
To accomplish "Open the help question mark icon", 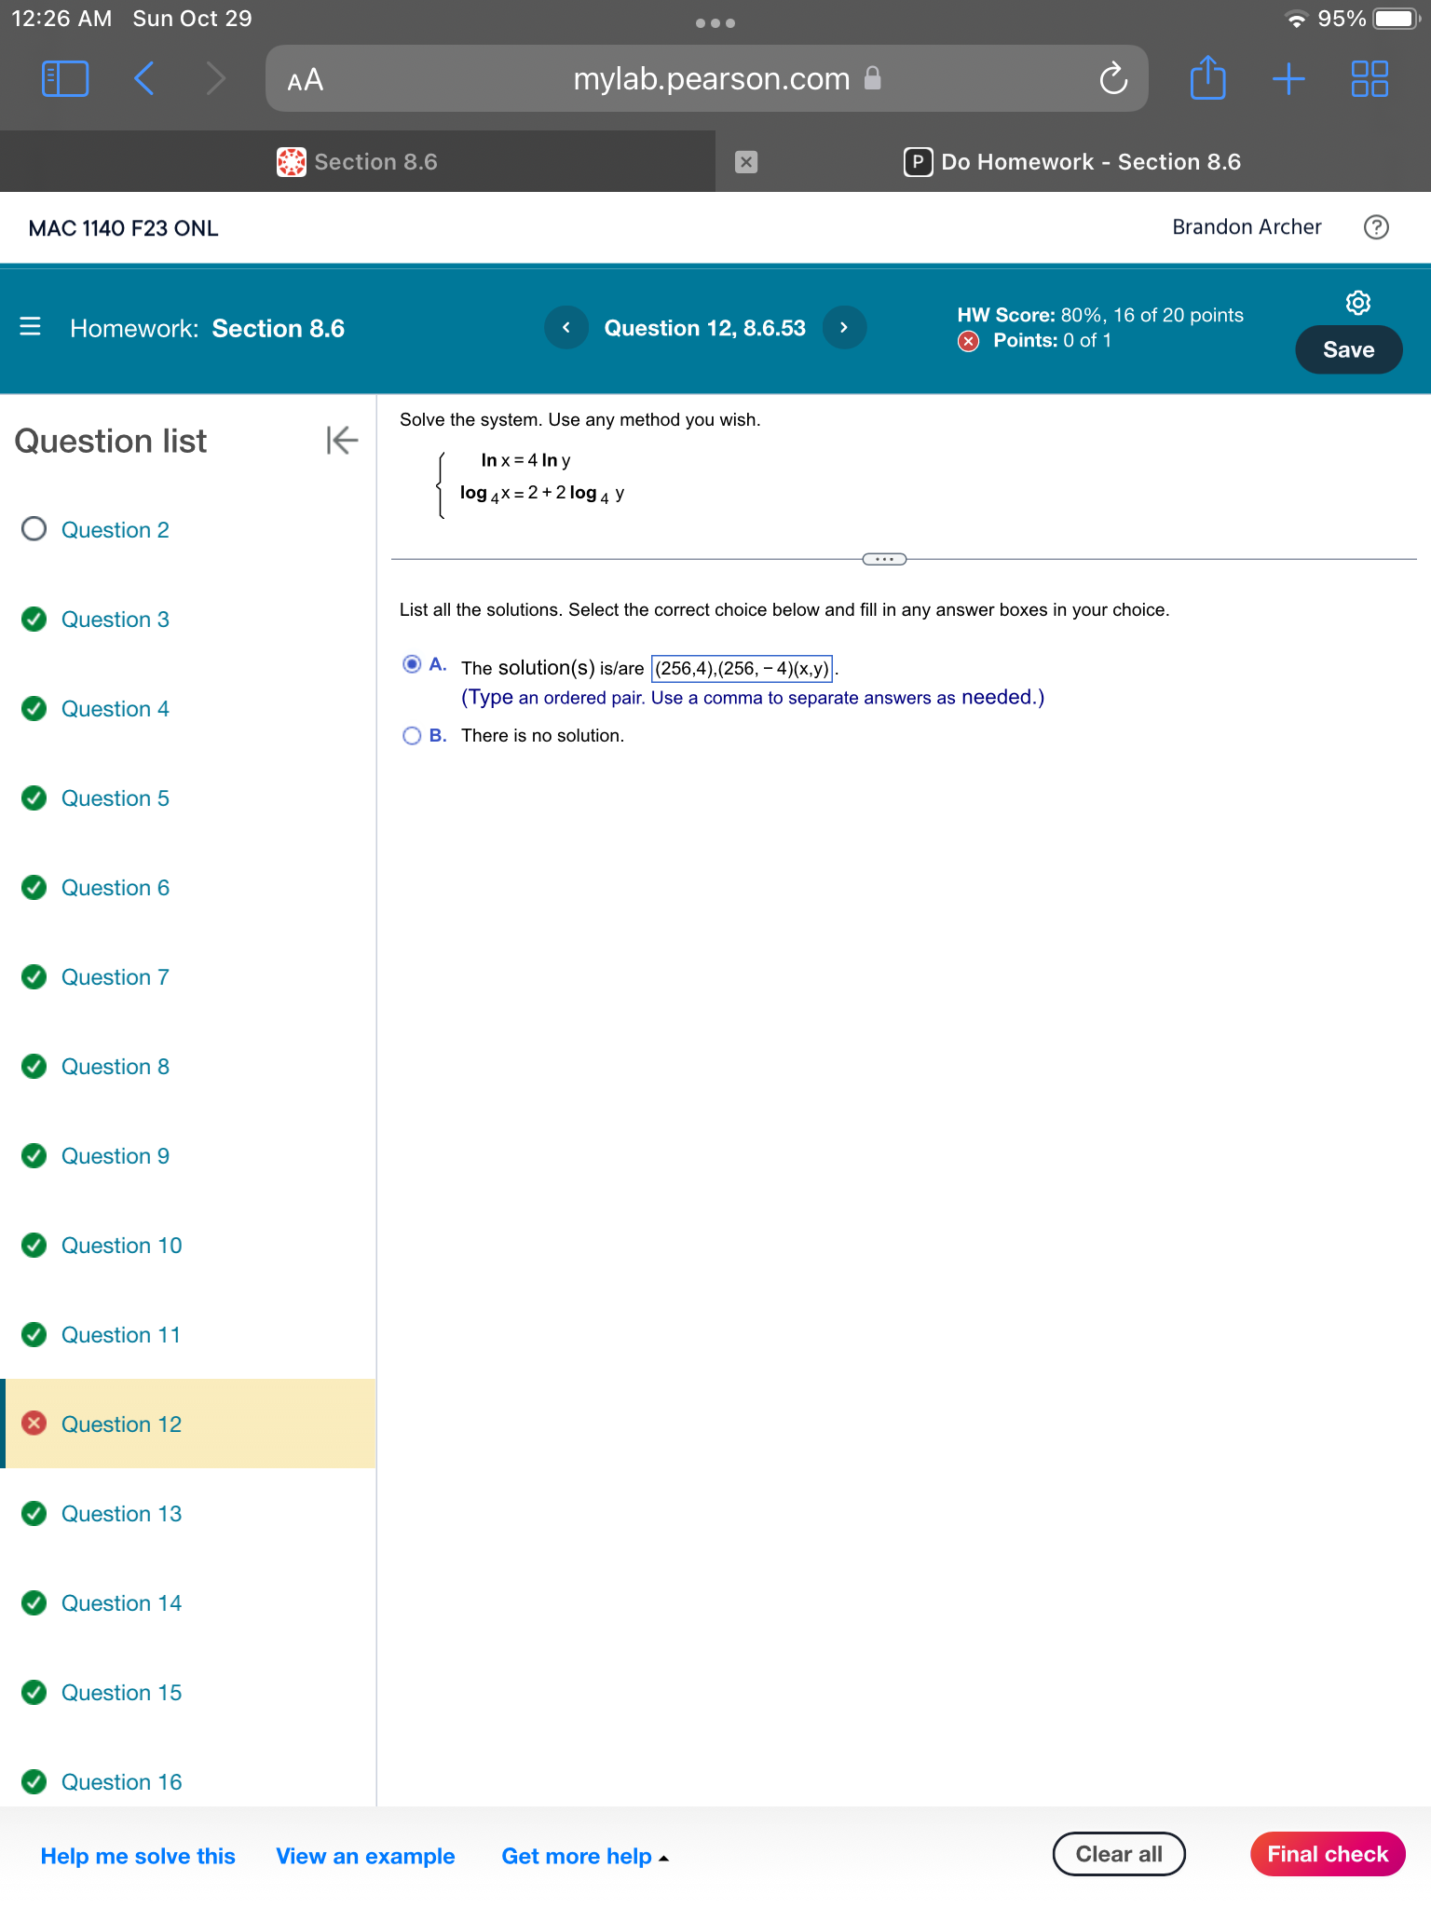I will (x=1376, y=227).
